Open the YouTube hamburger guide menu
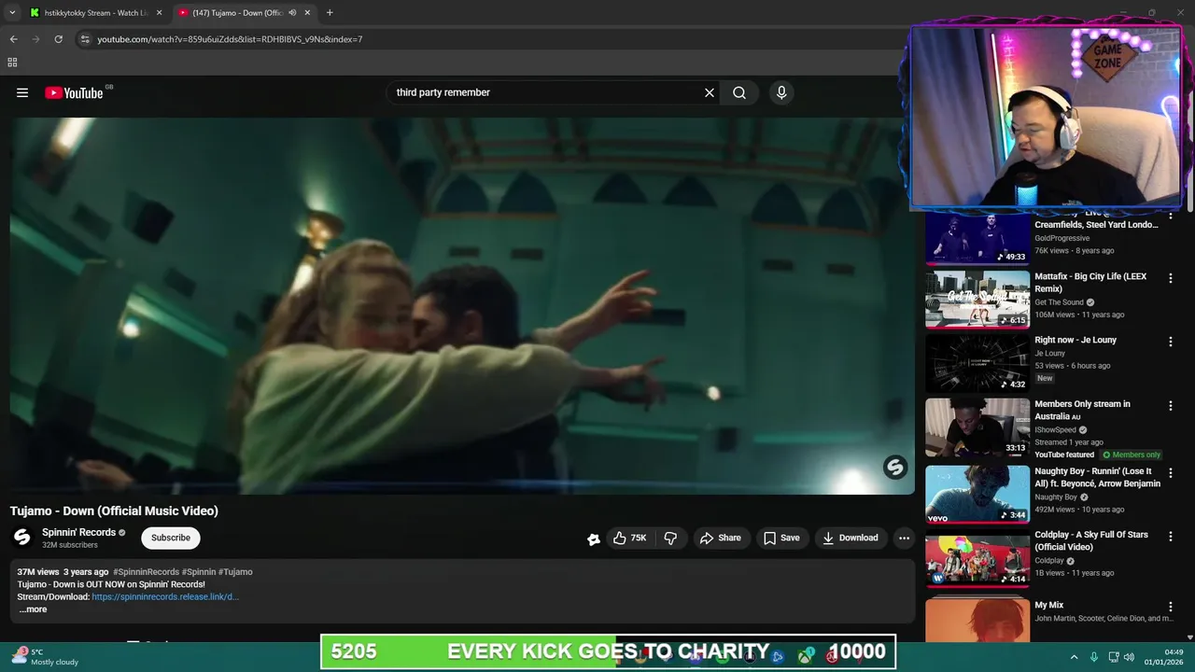 click(22, 92)
